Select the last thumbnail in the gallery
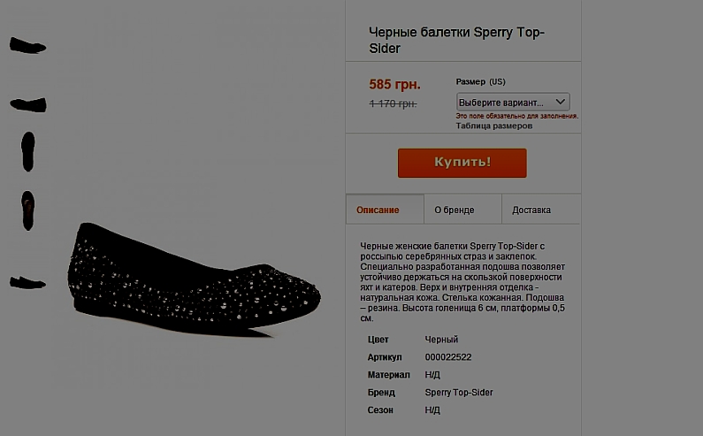 click(27, 282)
